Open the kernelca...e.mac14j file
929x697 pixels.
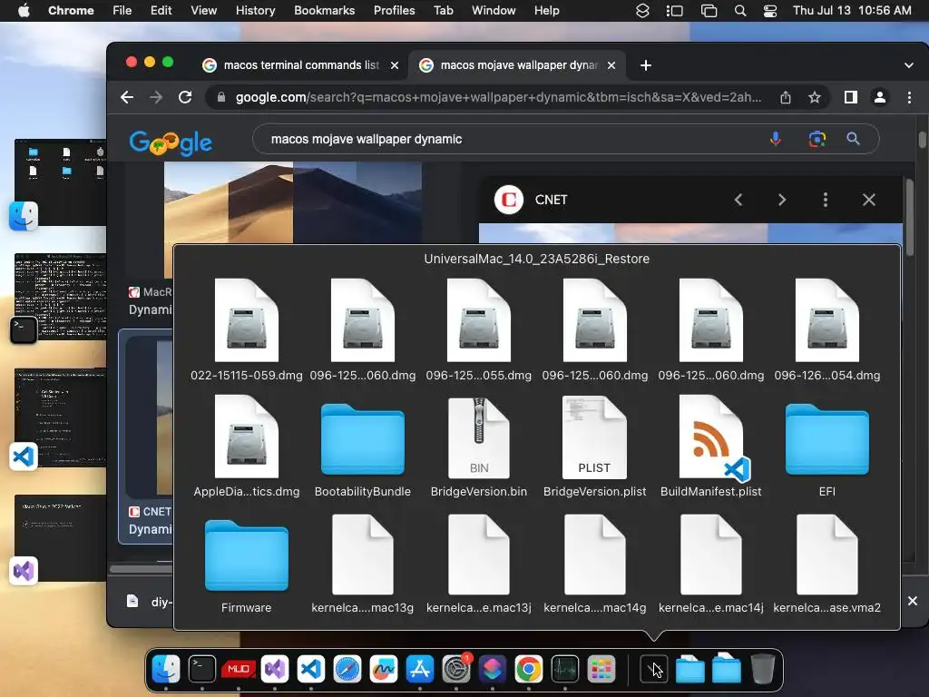point(711,563)
